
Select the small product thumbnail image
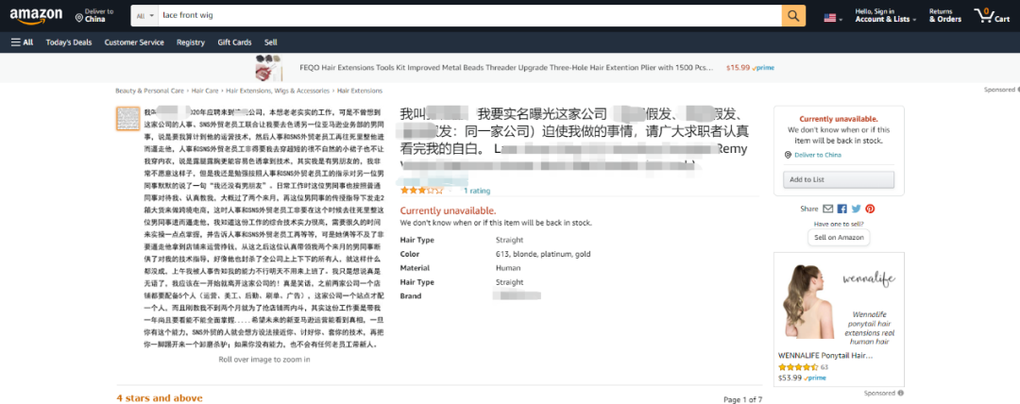coord(128,120)
